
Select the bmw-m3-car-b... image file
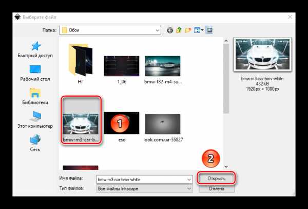click(81, 120)
